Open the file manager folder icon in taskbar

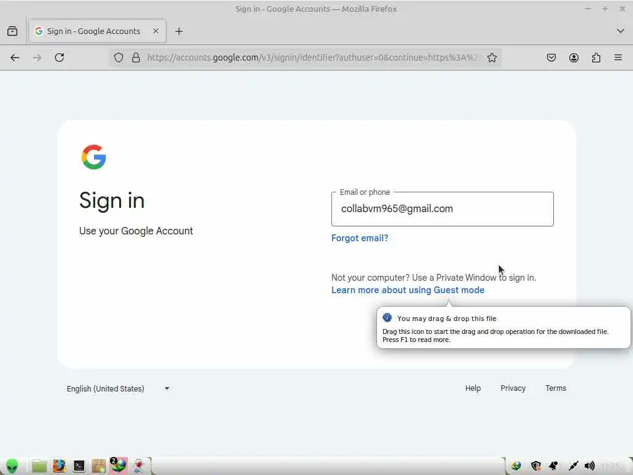[39, 466]
